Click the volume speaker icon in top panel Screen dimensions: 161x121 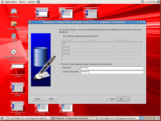coord(158,2)
